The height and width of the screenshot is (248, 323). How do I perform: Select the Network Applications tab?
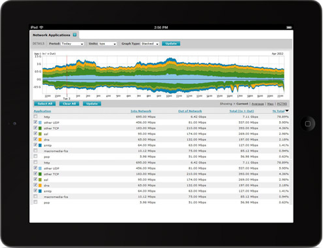(x=54, y=35)
